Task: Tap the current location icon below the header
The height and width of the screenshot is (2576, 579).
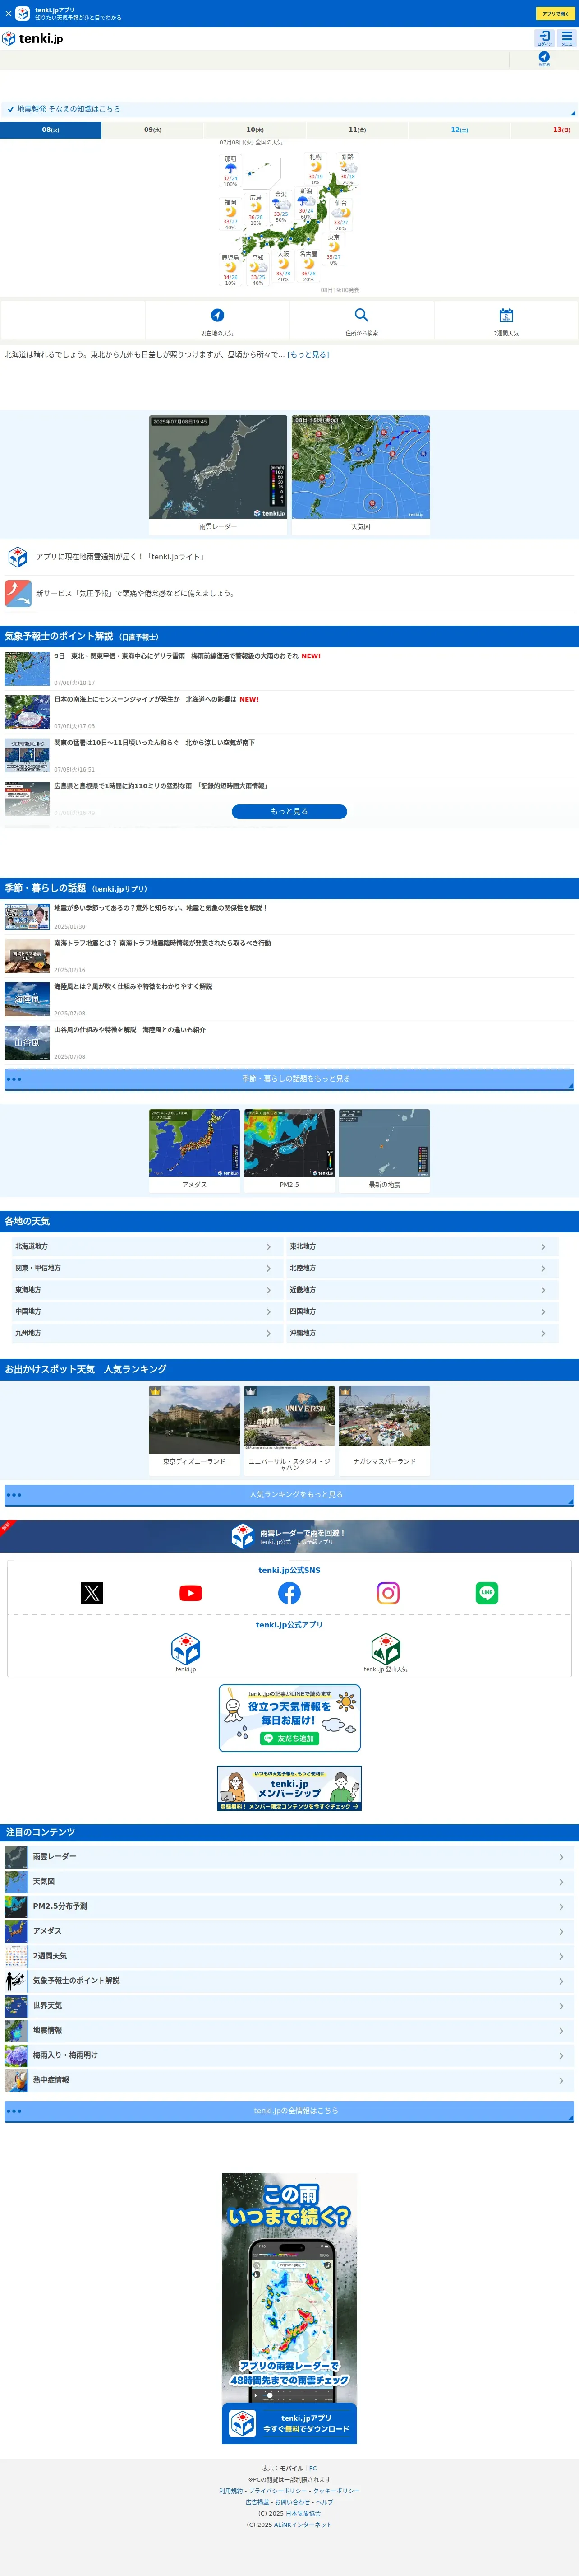Action: click(544, 58)
